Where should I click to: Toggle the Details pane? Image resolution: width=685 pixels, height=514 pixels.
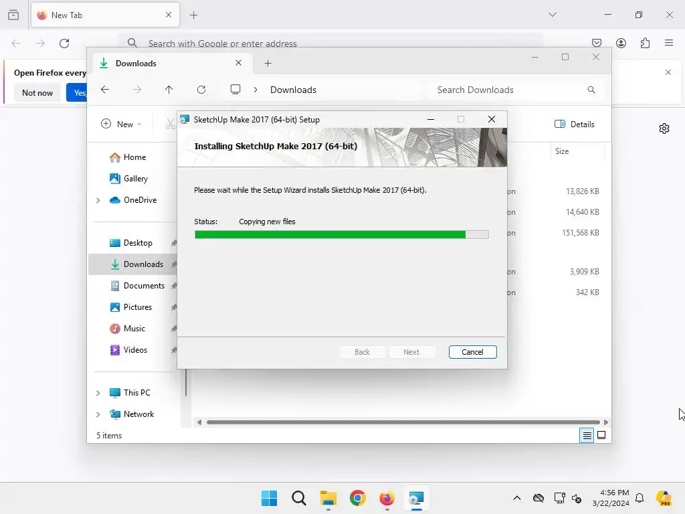tap(574, 124)
